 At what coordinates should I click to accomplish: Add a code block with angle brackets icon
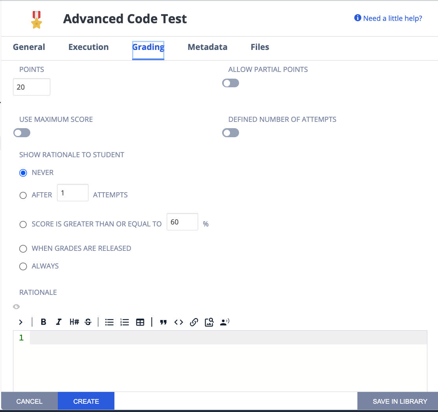(179, 322)
